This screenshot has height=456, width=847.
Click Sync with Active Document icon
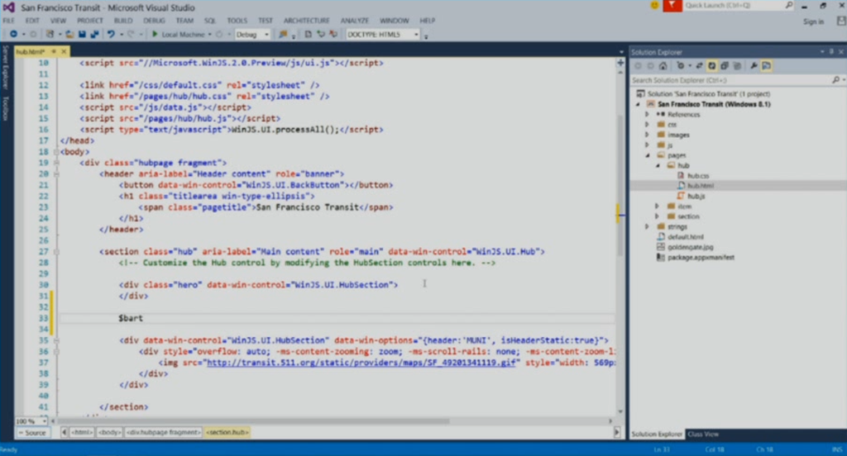coord(699,66)
